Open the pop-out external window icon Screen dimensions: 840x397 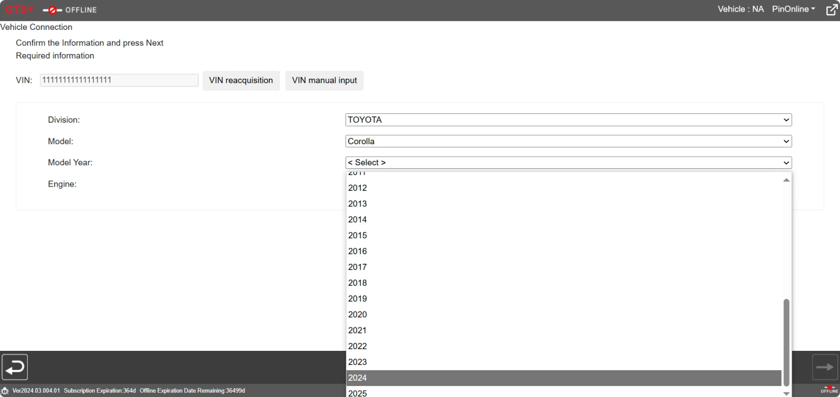[832, 10]
